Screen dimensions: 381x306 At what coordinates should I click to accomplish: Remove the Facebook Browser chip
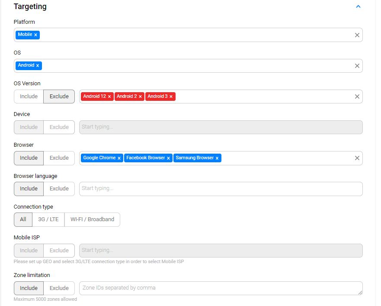click(168, 158)
